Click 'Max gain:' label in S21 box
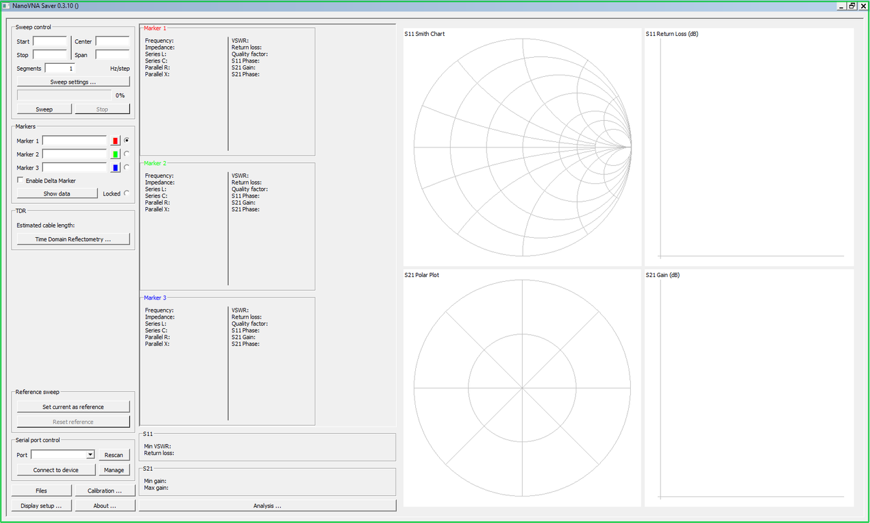870x523 pixels. (156, 488)
